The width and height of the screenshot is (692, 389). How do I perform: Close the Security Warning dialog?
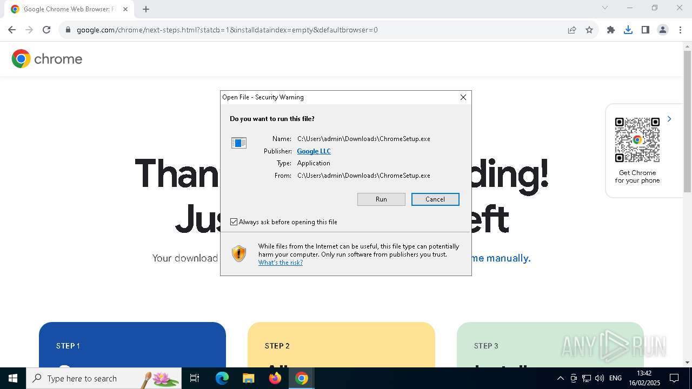463,97
